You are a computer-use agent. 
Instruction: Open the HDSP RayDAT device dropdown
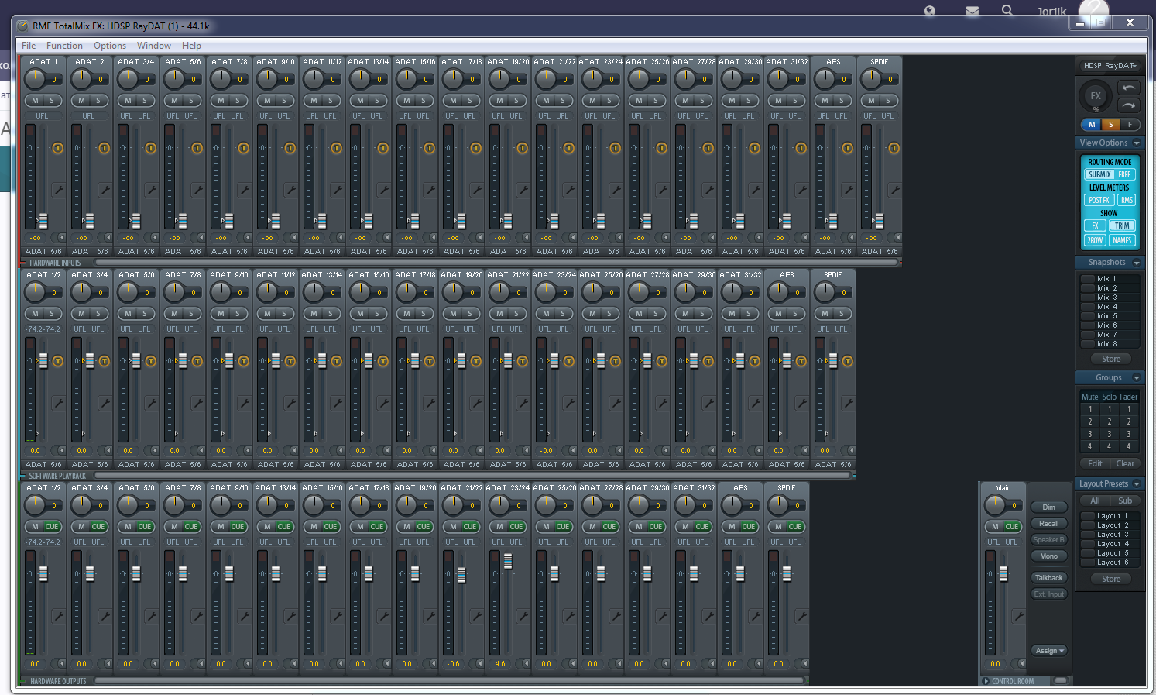tap(1110, 66)
